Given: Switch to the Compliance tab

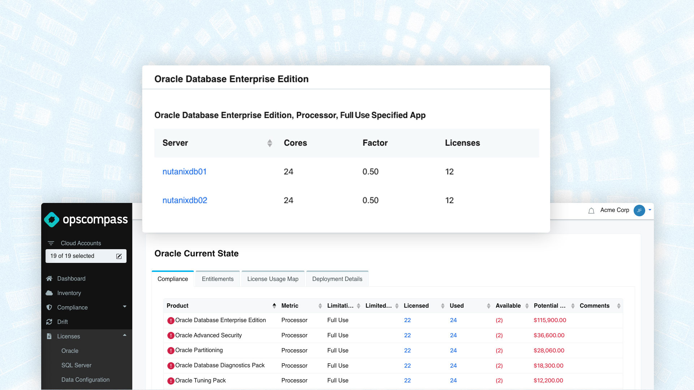Looking at the screenshot, I should [173, 279].
